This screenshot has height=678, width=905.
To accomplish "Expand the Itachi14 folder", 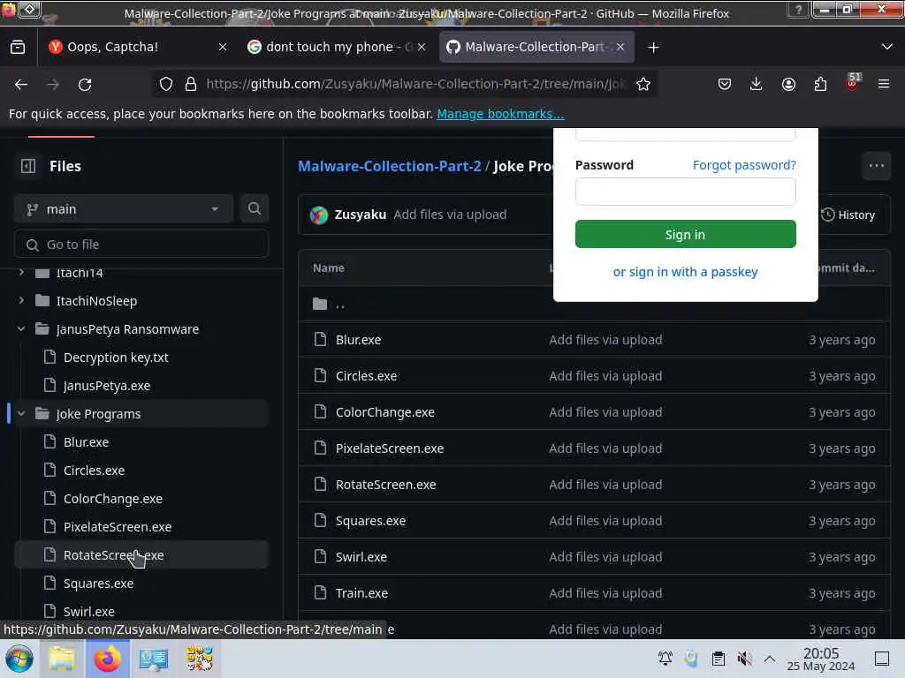I will [x=21, y=272].
